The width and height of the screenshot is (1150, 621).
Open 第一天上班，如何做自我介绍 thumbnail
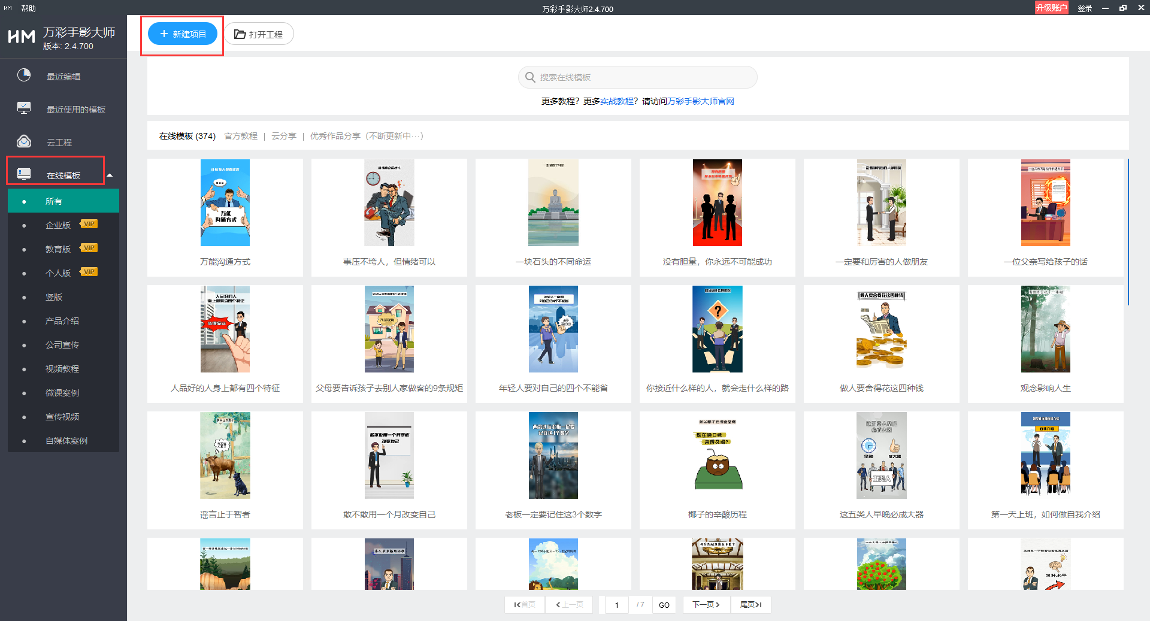click(1046, 455)
